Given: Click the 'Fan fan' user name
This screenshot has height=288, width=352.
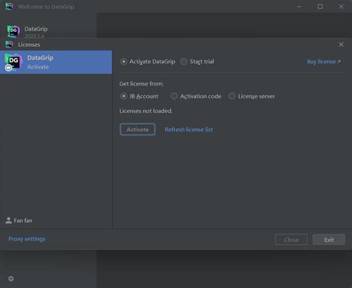Looking at the screenshot, I should [x=23, y=220].
